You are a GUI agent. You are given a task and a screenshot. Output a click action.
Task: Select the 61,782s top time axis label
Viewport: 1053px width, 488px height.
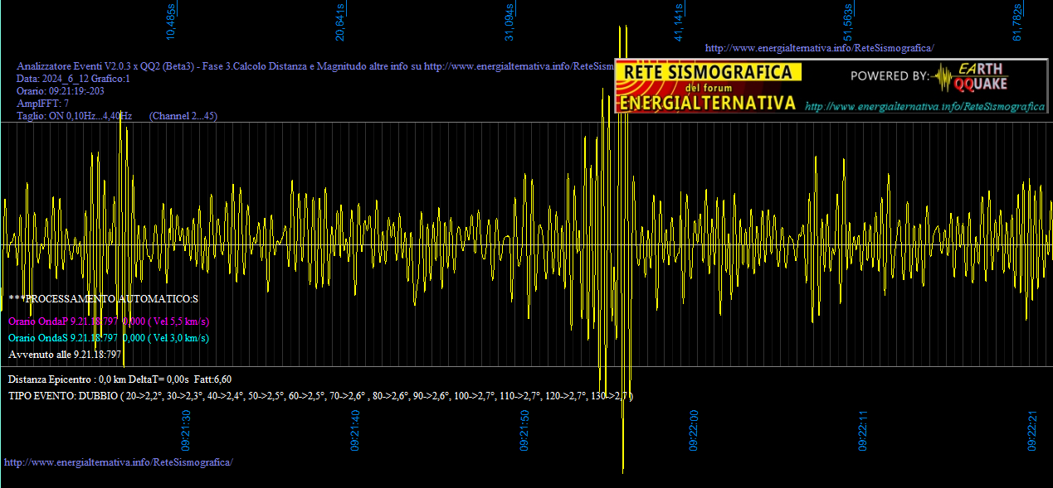click(1017, 22)
